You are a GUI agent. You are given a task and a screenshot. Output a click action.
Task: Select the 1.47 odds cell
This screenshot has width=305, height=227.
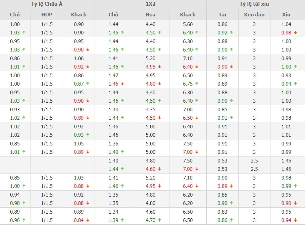113,76
